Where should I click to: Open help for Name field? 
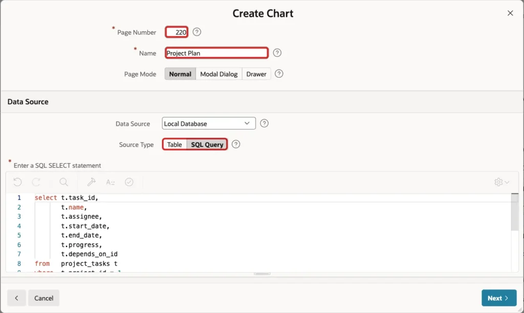277,53
